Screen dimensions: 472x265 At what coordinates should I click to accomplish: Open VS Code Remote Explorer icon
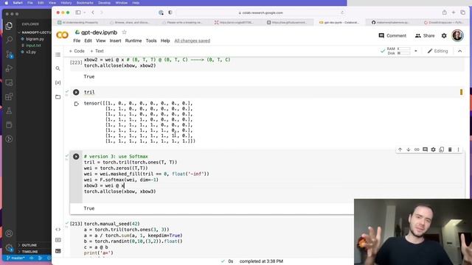coord(9,82)
